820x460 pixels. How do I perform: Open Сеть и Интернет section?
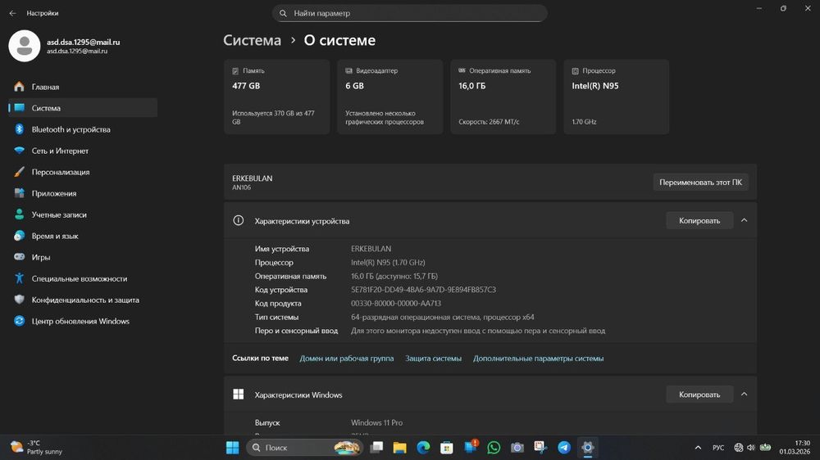coord(83,151)
